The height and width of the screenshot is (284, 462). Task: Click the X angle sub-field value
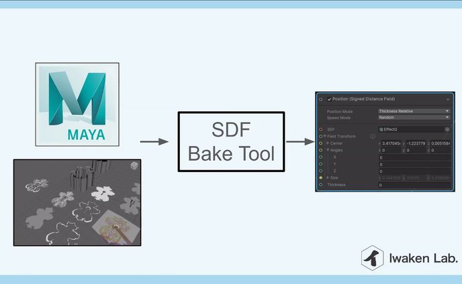coord(414,157)
